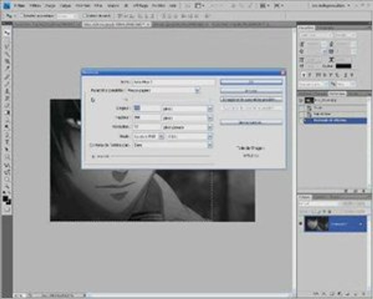The height and width of the screenshot is (299, 373).
Task: Click the Nom input field
Action: click(x=173, y=82)
